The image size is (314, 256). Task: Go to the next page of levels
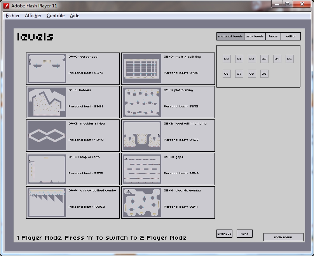[x=244, y=234]
